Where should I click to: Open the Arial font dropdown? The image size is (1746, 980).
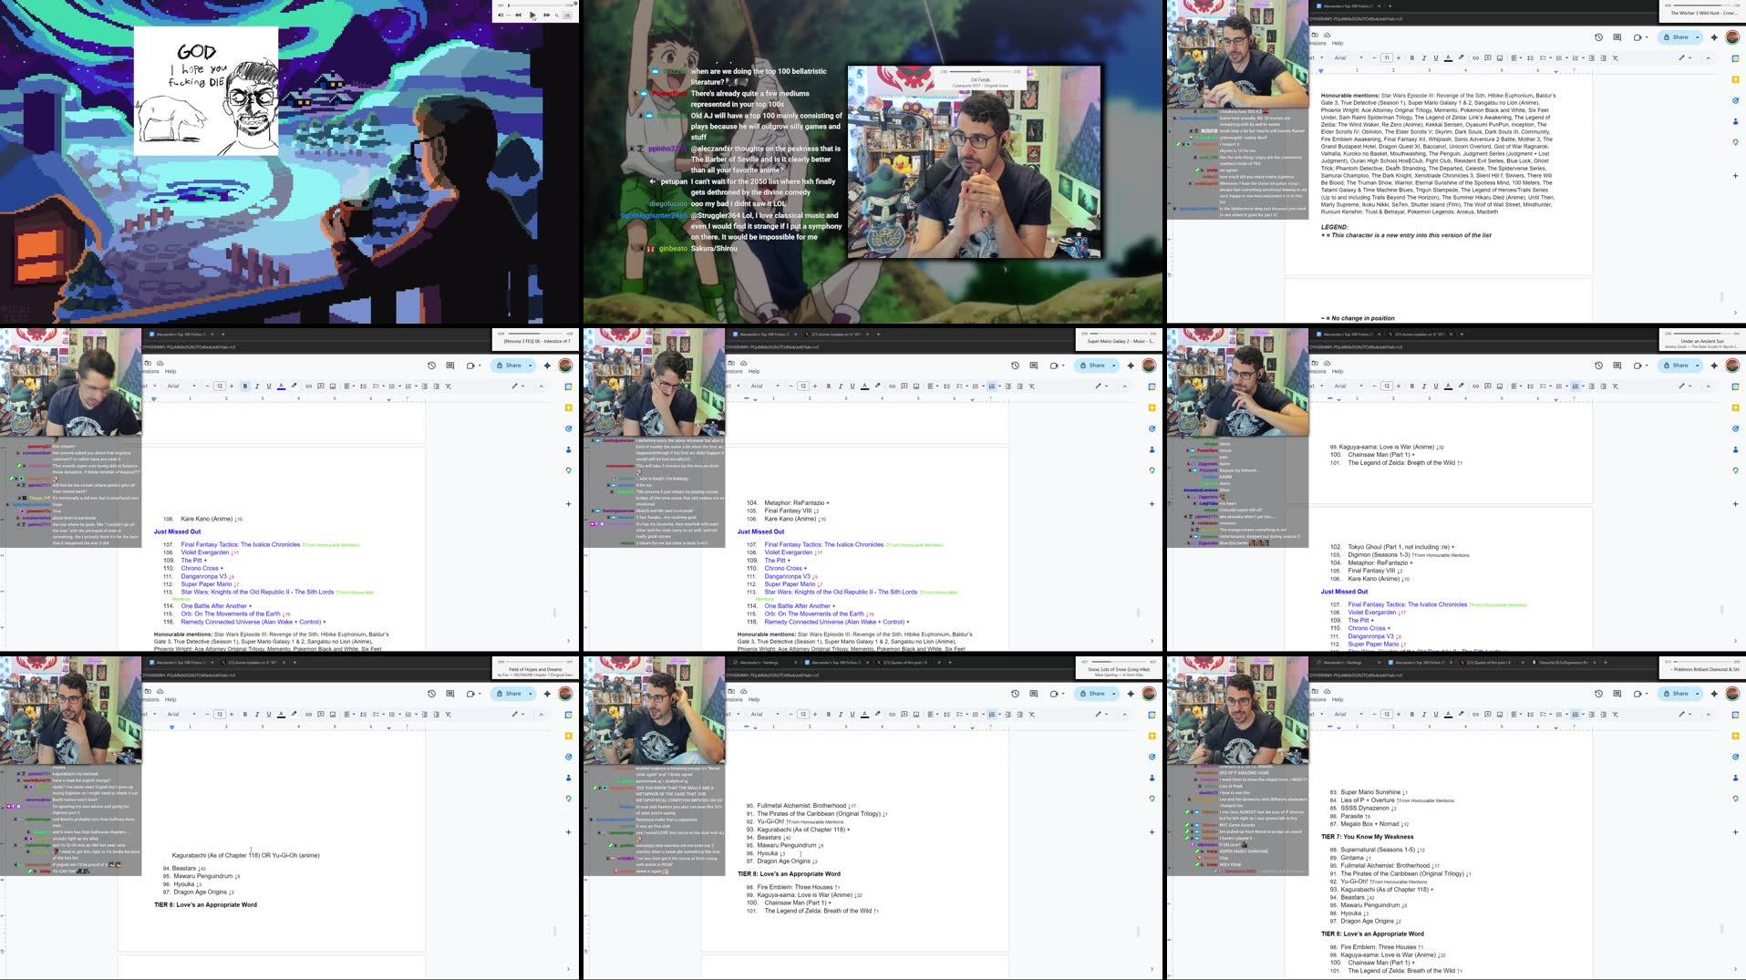pos(1343,57)
